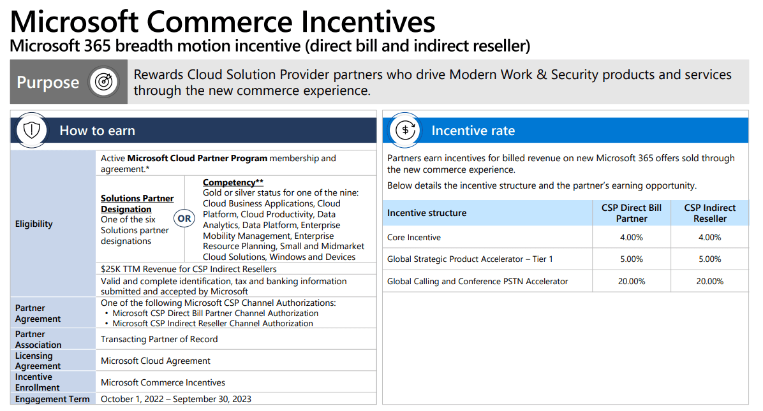Click the How to earn header
This screenshot has width=763, height=411.
point(98,130)
